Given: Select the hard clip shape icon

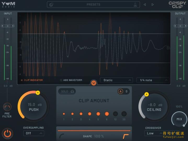Looking at the screenshot, I should 126,136.
